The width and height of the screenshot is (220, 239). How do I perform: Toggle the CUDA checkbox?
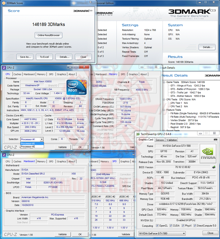coord(171,226)
